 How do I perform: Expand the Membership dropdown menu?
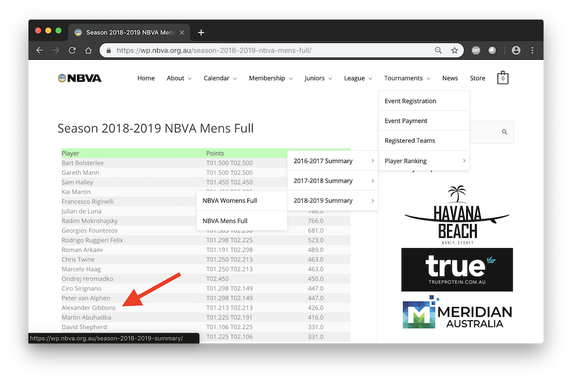click(271, 78)
